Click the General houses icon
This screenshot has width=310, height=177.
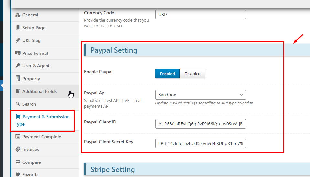point(18,15)
